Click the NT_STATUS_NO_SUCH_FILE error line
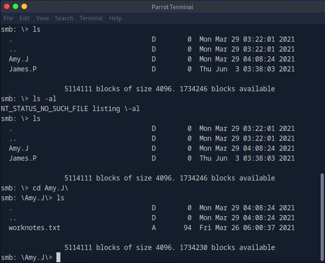This screenshot has height=263, width=325. point(70,109)
